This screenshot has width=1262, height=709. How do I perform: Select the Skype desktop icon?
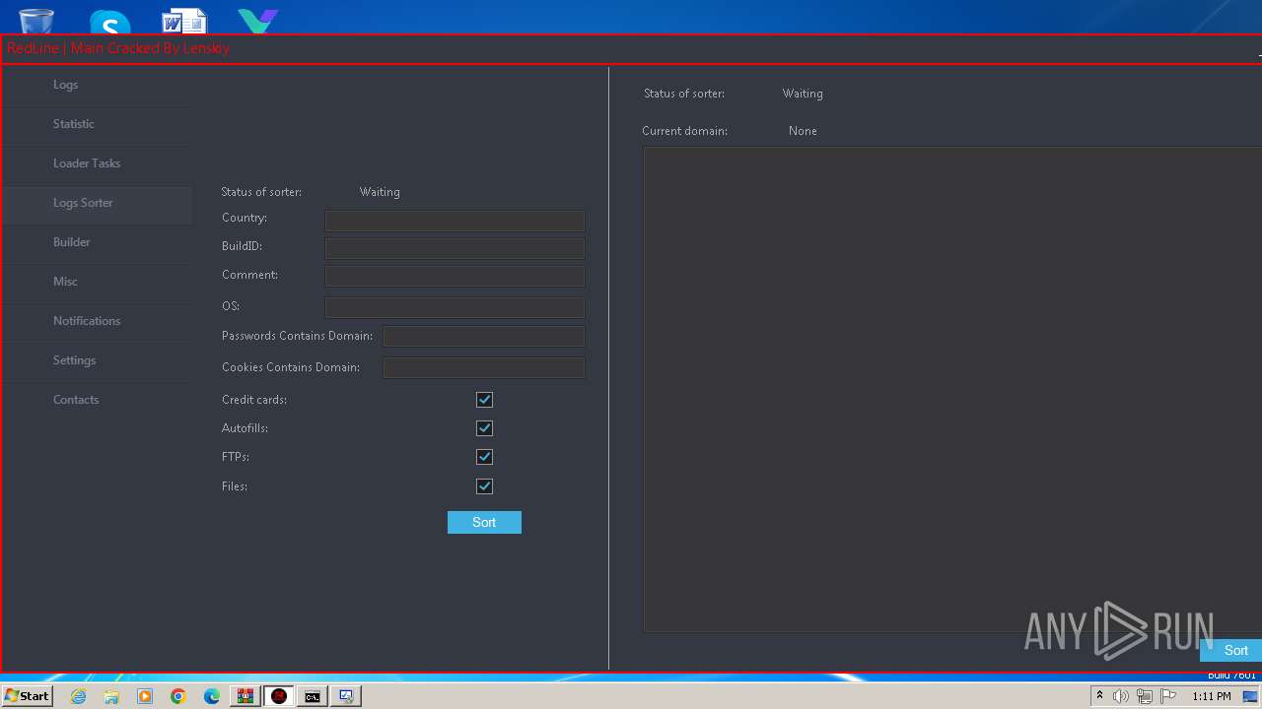pos(109,22)
